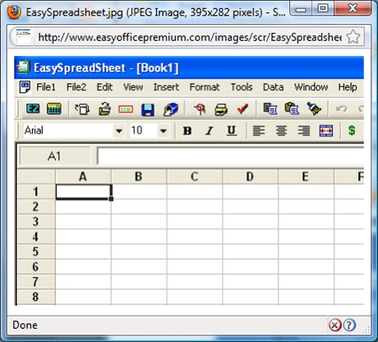Click the red X status bar icon

pyautogui.click(x=334, y=326)
